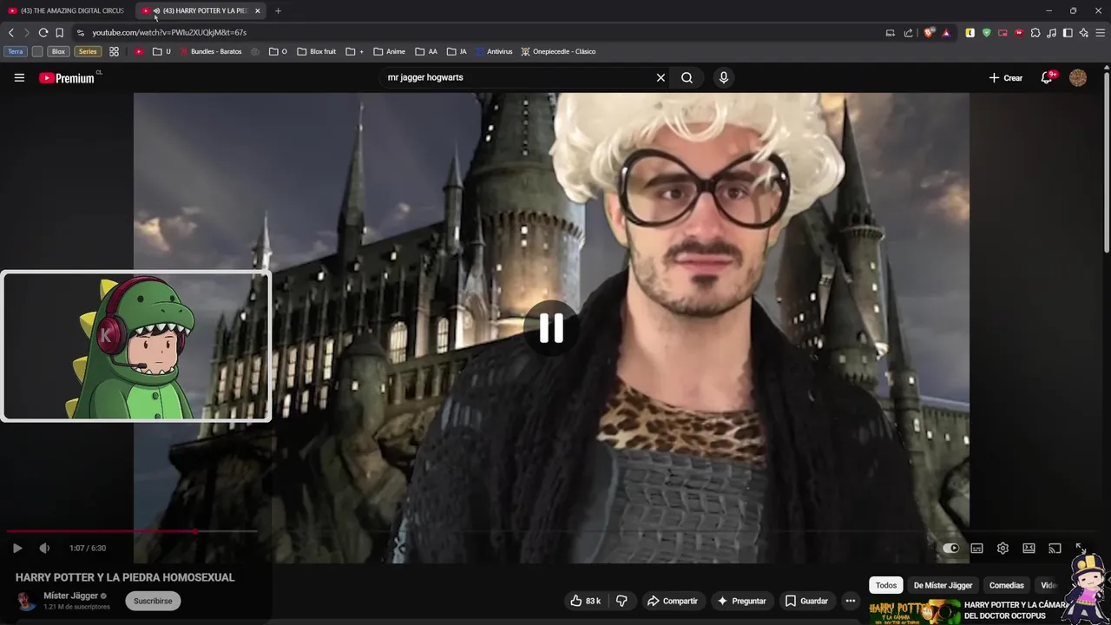The height and width of the screenshot is (625, 1111).
Task: Open notifications bell
Action: click(x=1048, y=77)
